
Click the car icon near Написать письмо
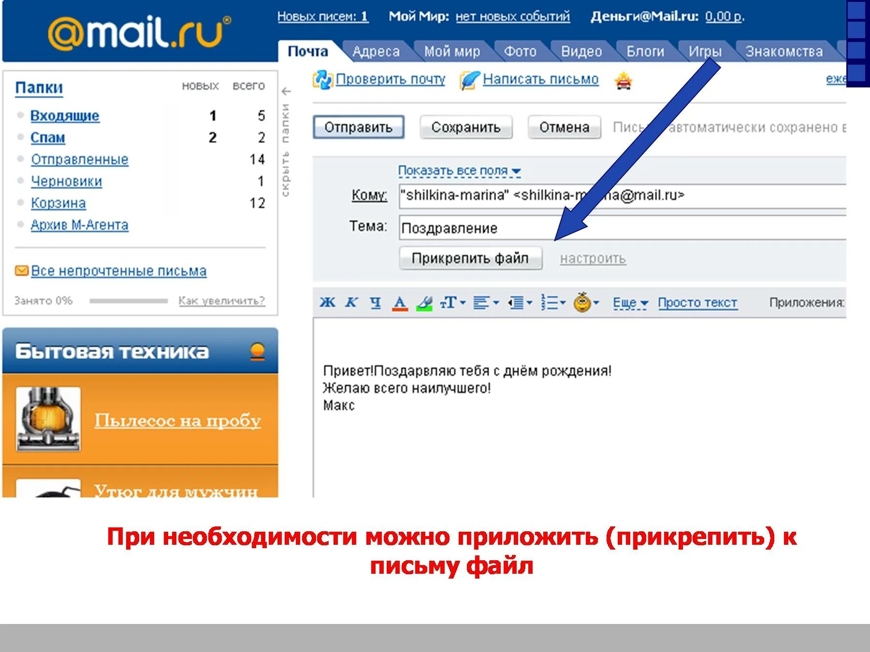coord(623,81)
